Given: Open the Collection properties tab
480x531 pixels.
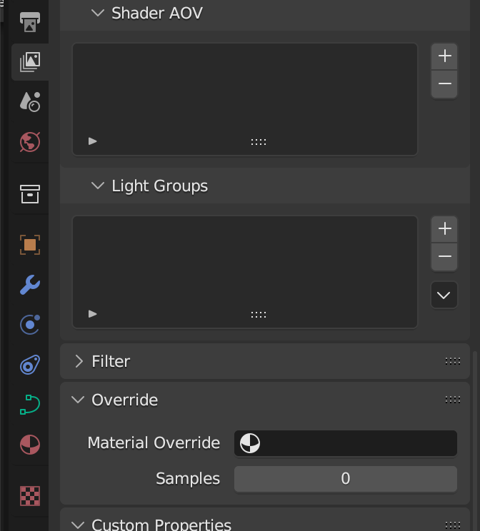Looking at the screenshot, I should pyautogui.click(x=30, y=194).
